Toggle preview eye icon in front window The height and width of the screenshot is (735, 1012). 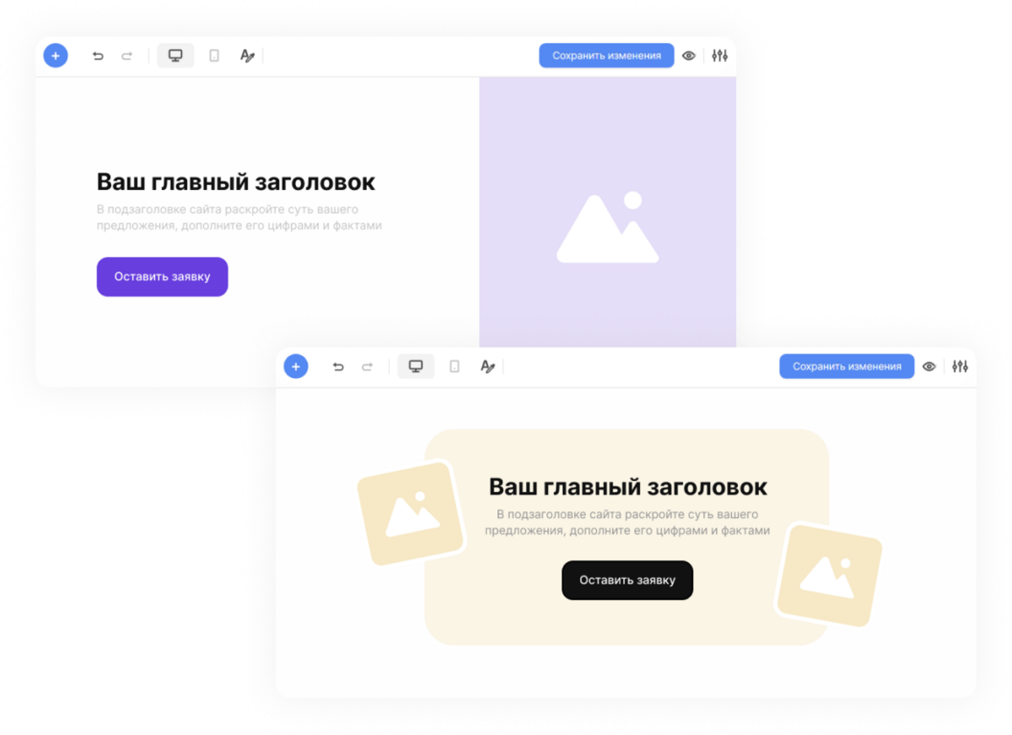pyautogui.click(x=929, y=367)
